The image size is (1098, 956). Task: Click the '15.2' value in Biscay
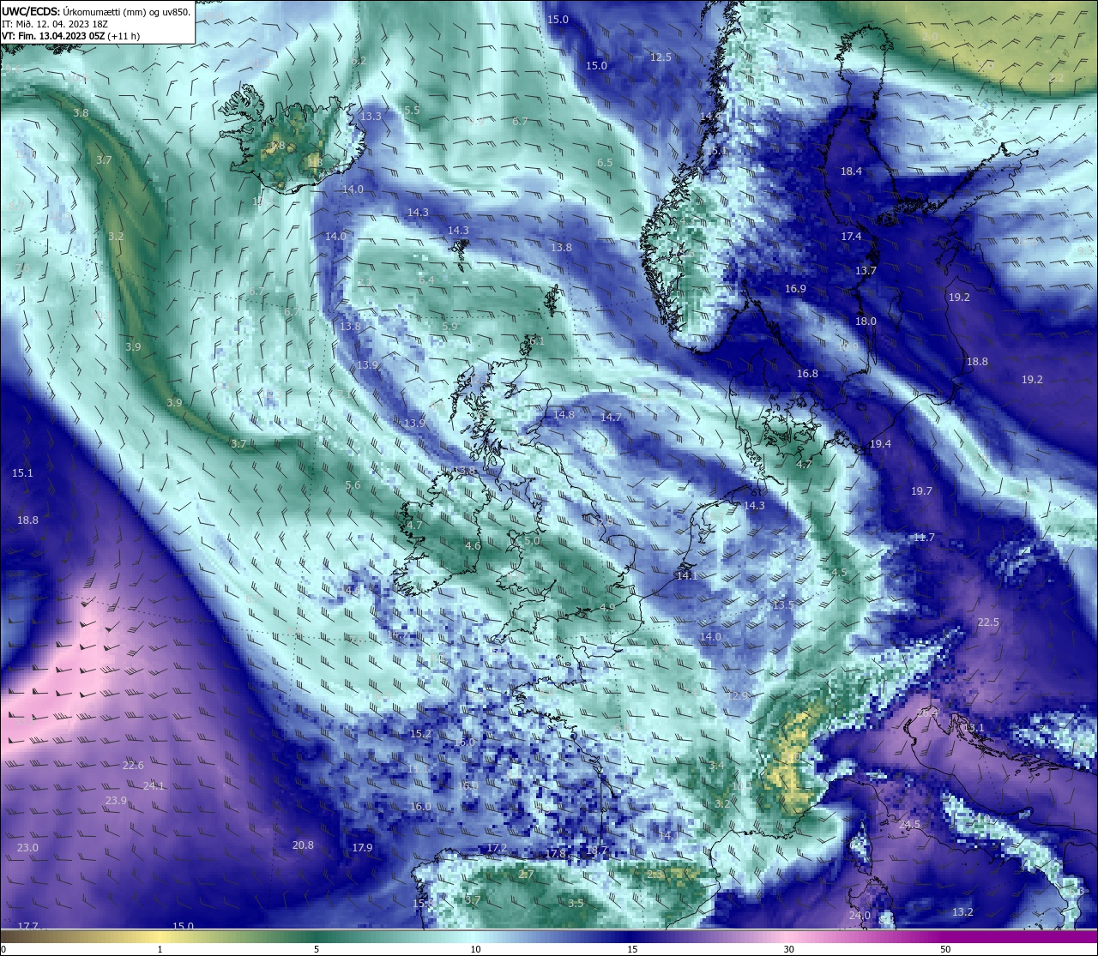point(420,734)
